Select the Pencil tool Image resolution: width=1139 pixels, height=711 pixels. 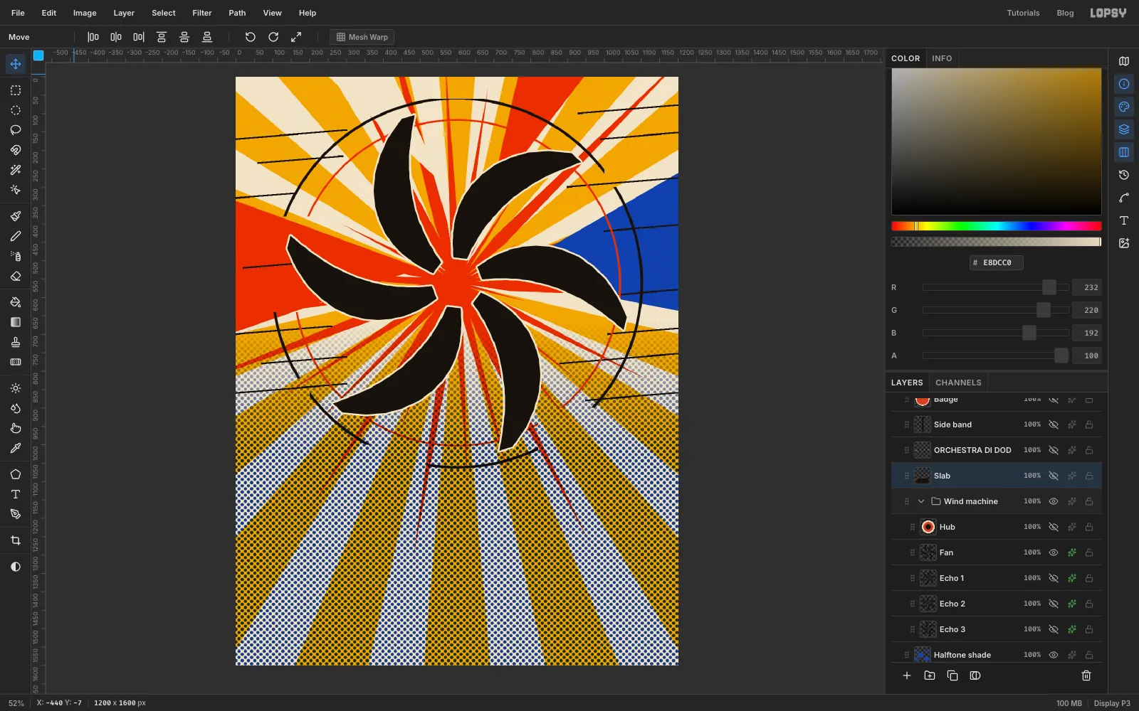[x=16, y=236]
